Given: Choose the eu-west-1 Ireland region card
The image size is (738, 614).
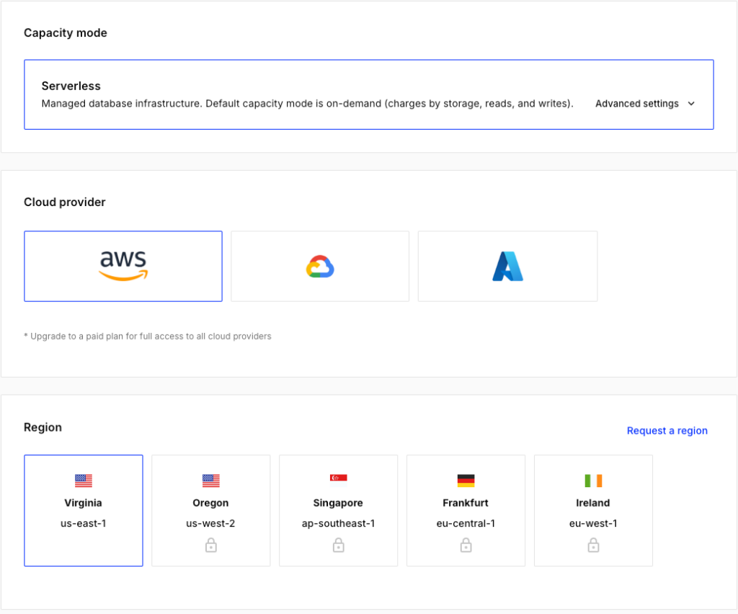Looking at the screenshot, I should point(594,510).
